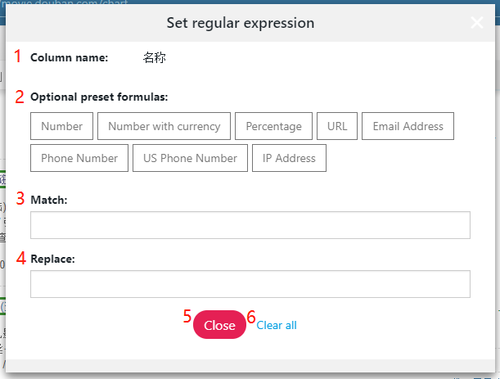Image resolution: width=500 pixels, height=379 pixels.
Task: Choose the Phone Number preset
Action: click(x=79, y=158)
